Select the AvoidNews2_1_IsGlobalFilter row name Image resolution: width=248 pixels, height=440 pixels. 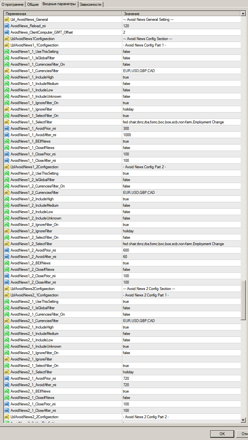click(33, 308)
